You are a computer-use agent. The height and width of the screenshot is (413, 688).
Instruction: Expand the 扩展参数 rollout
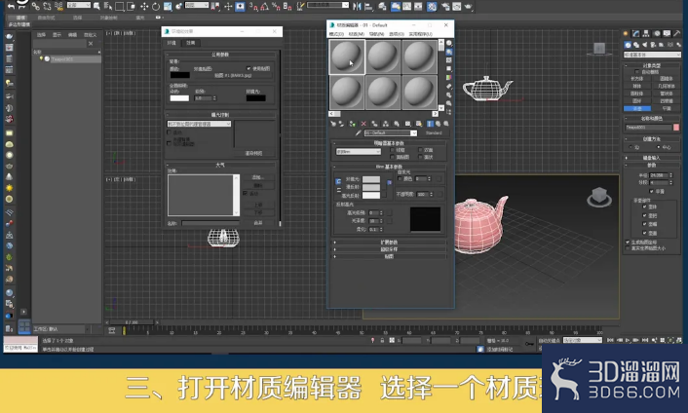(x=389, y=242)
